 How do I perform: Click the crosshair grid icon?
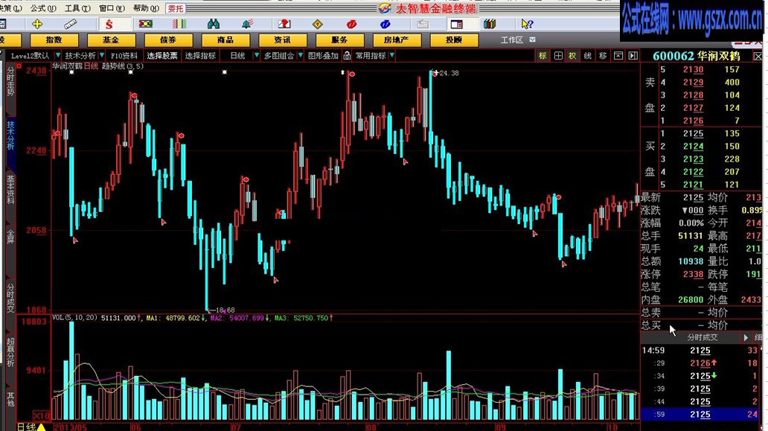tap(558, 56)
